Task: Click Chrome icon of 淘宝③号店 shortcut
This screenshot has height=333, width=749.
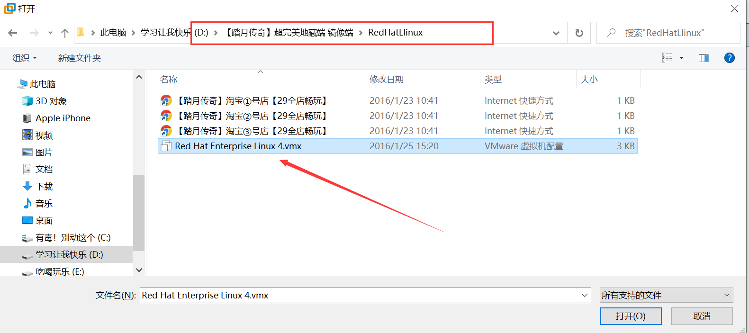Action: (166, 131)
